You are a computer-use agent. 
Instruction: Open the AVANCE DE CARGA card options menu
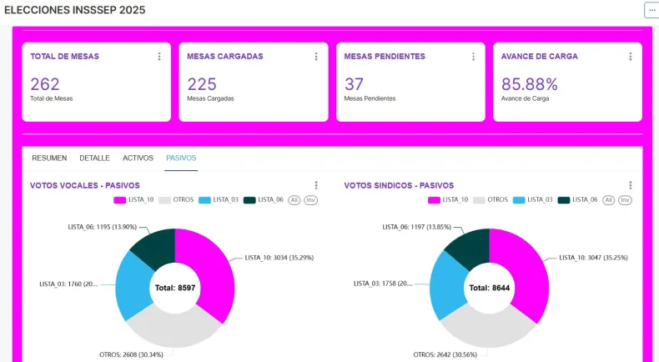click(x=630, y=57)
